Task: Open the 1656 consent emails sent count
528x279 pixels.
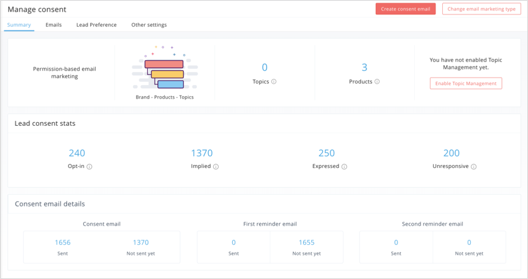Action: [63, 242]
